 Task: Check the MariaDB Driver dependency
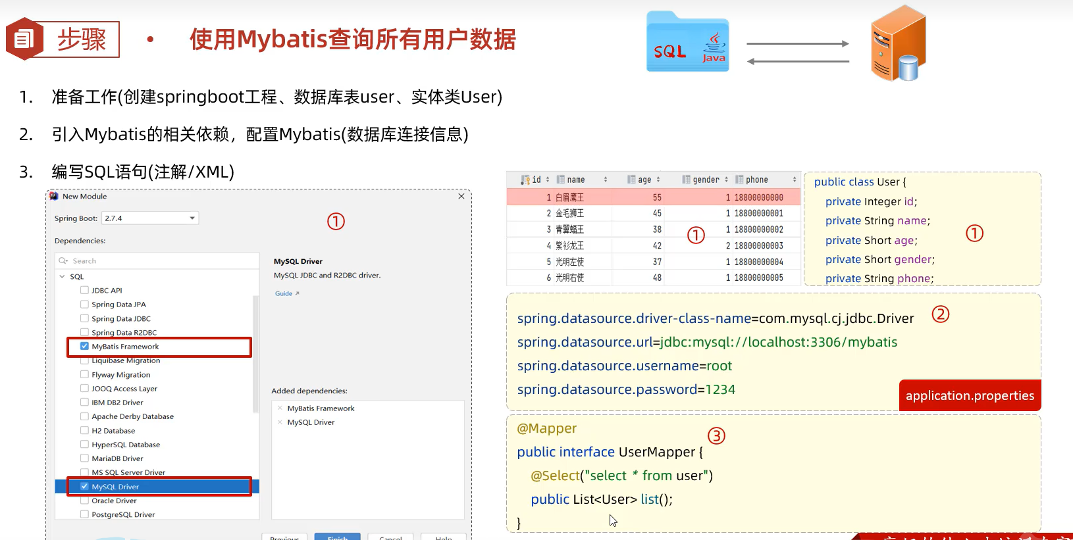point(84,458)
